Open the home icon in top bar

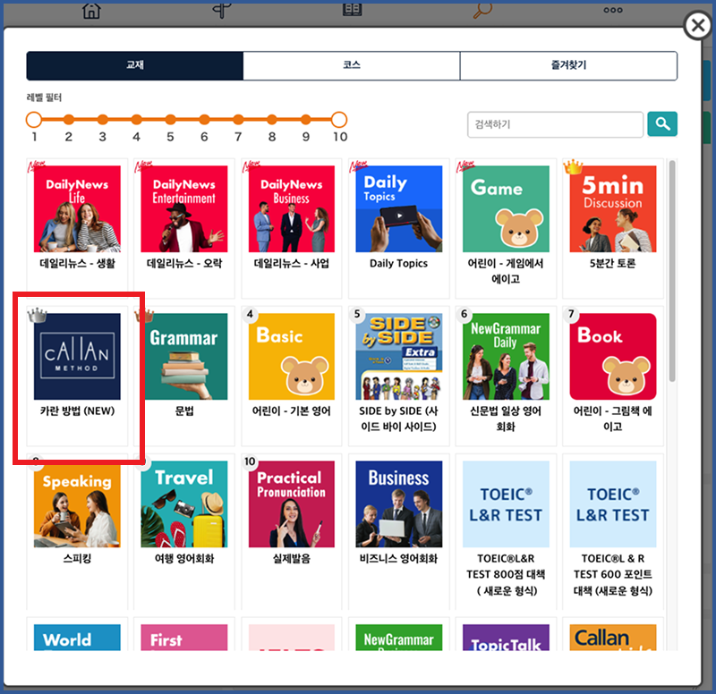(x=91, y=10)
